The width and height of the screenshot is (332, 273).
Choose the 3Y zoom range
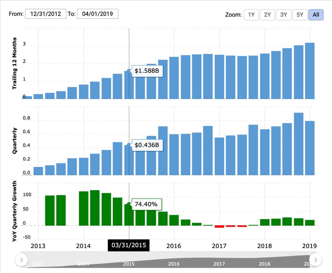[x=283, y=15]
